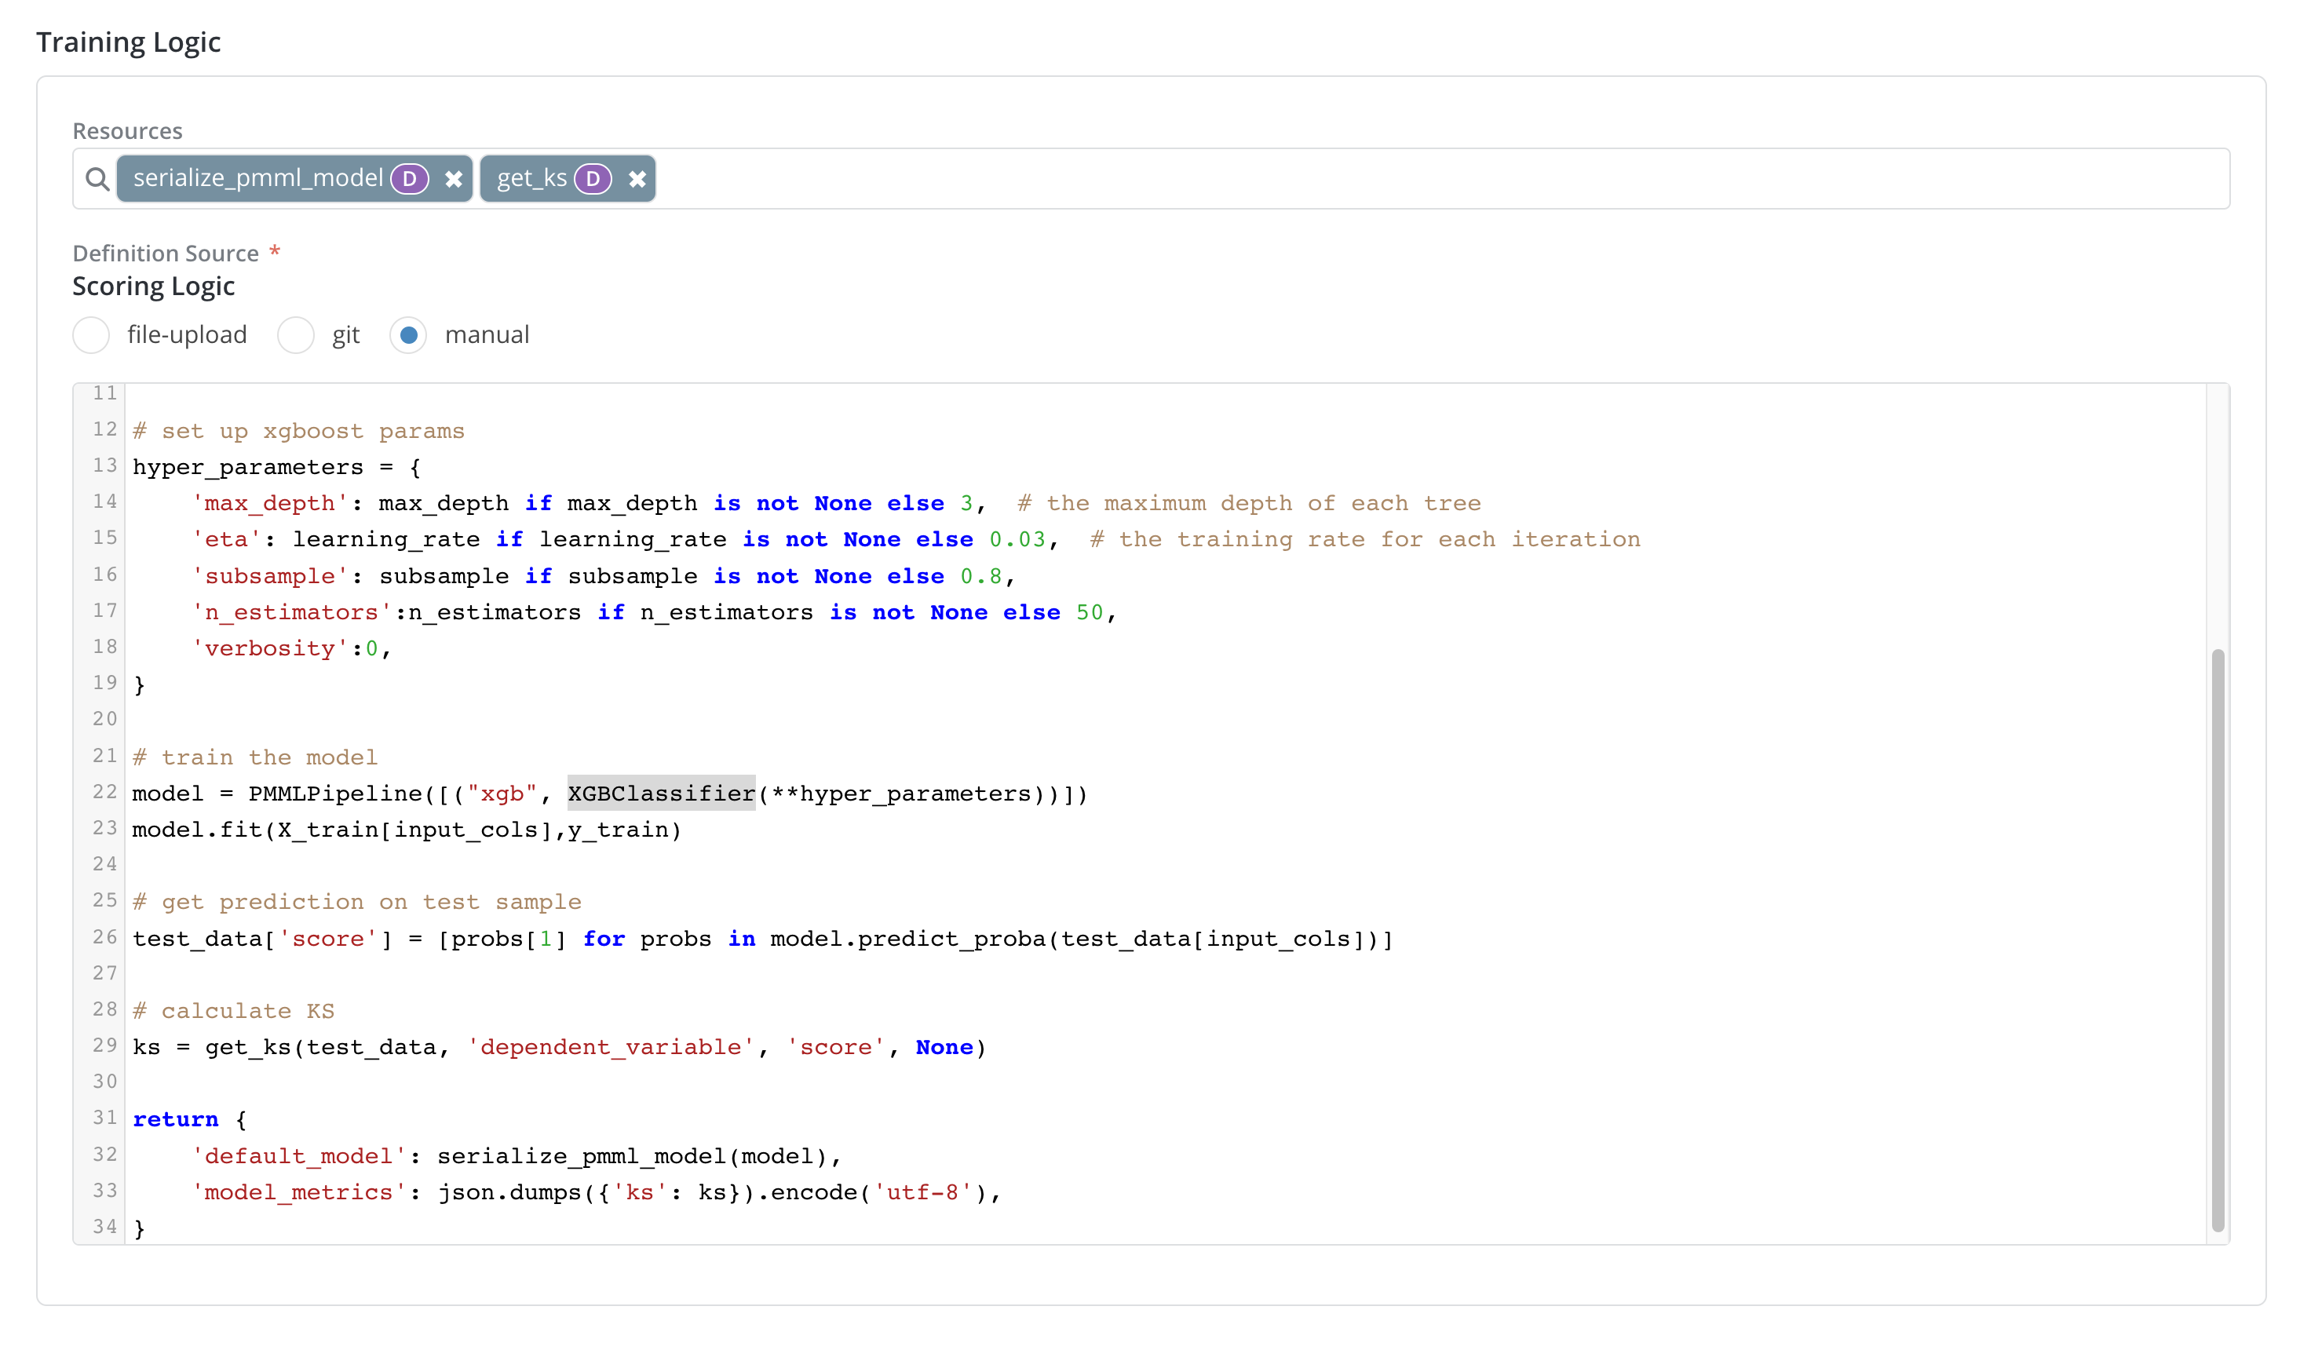
Task: Click the code editor vertical scrollbar thumb
Action: [x=2217, y=940]
